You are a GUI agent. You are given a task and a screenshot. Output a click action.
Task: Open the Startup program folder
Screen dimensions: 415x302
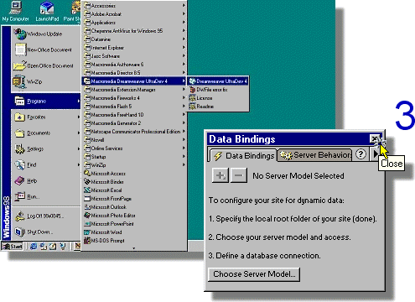point(134,157)
